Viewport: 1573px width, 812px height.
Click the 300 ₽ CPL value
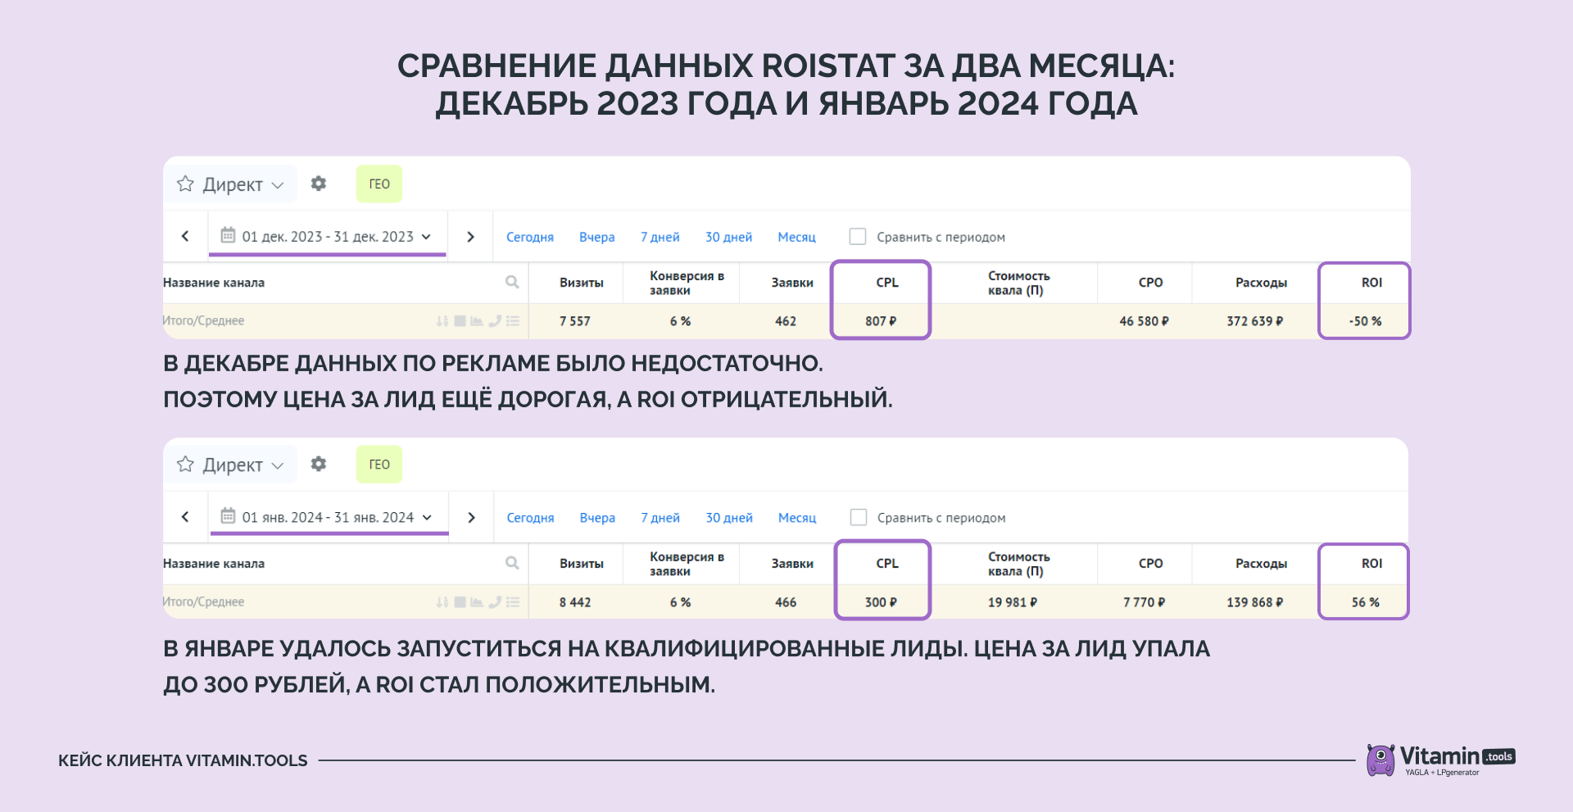(x=881, y=602)
